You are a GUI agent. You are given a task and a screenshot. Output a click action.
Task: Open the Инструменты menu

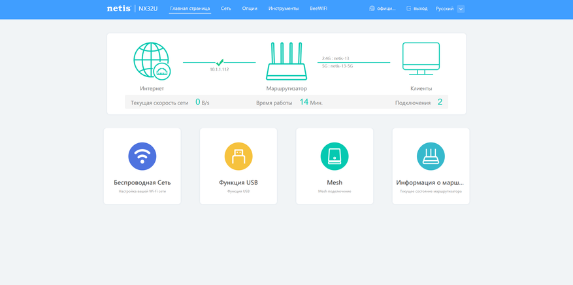coord(284,8)
